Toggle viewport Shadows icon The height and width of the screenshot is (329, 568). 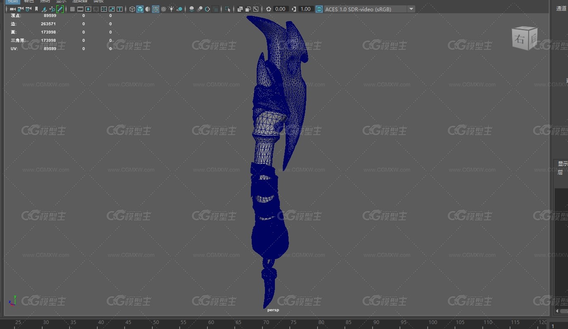coord(179,9)
